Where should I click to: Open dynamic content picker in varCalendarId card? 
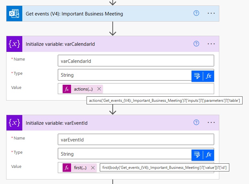(x=197, y=76)
